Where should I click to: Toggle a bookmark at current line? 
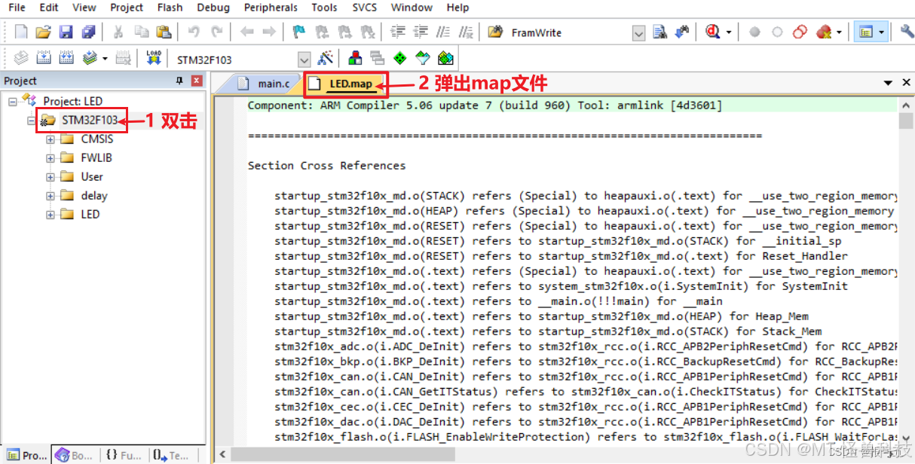tap(297, 32)
